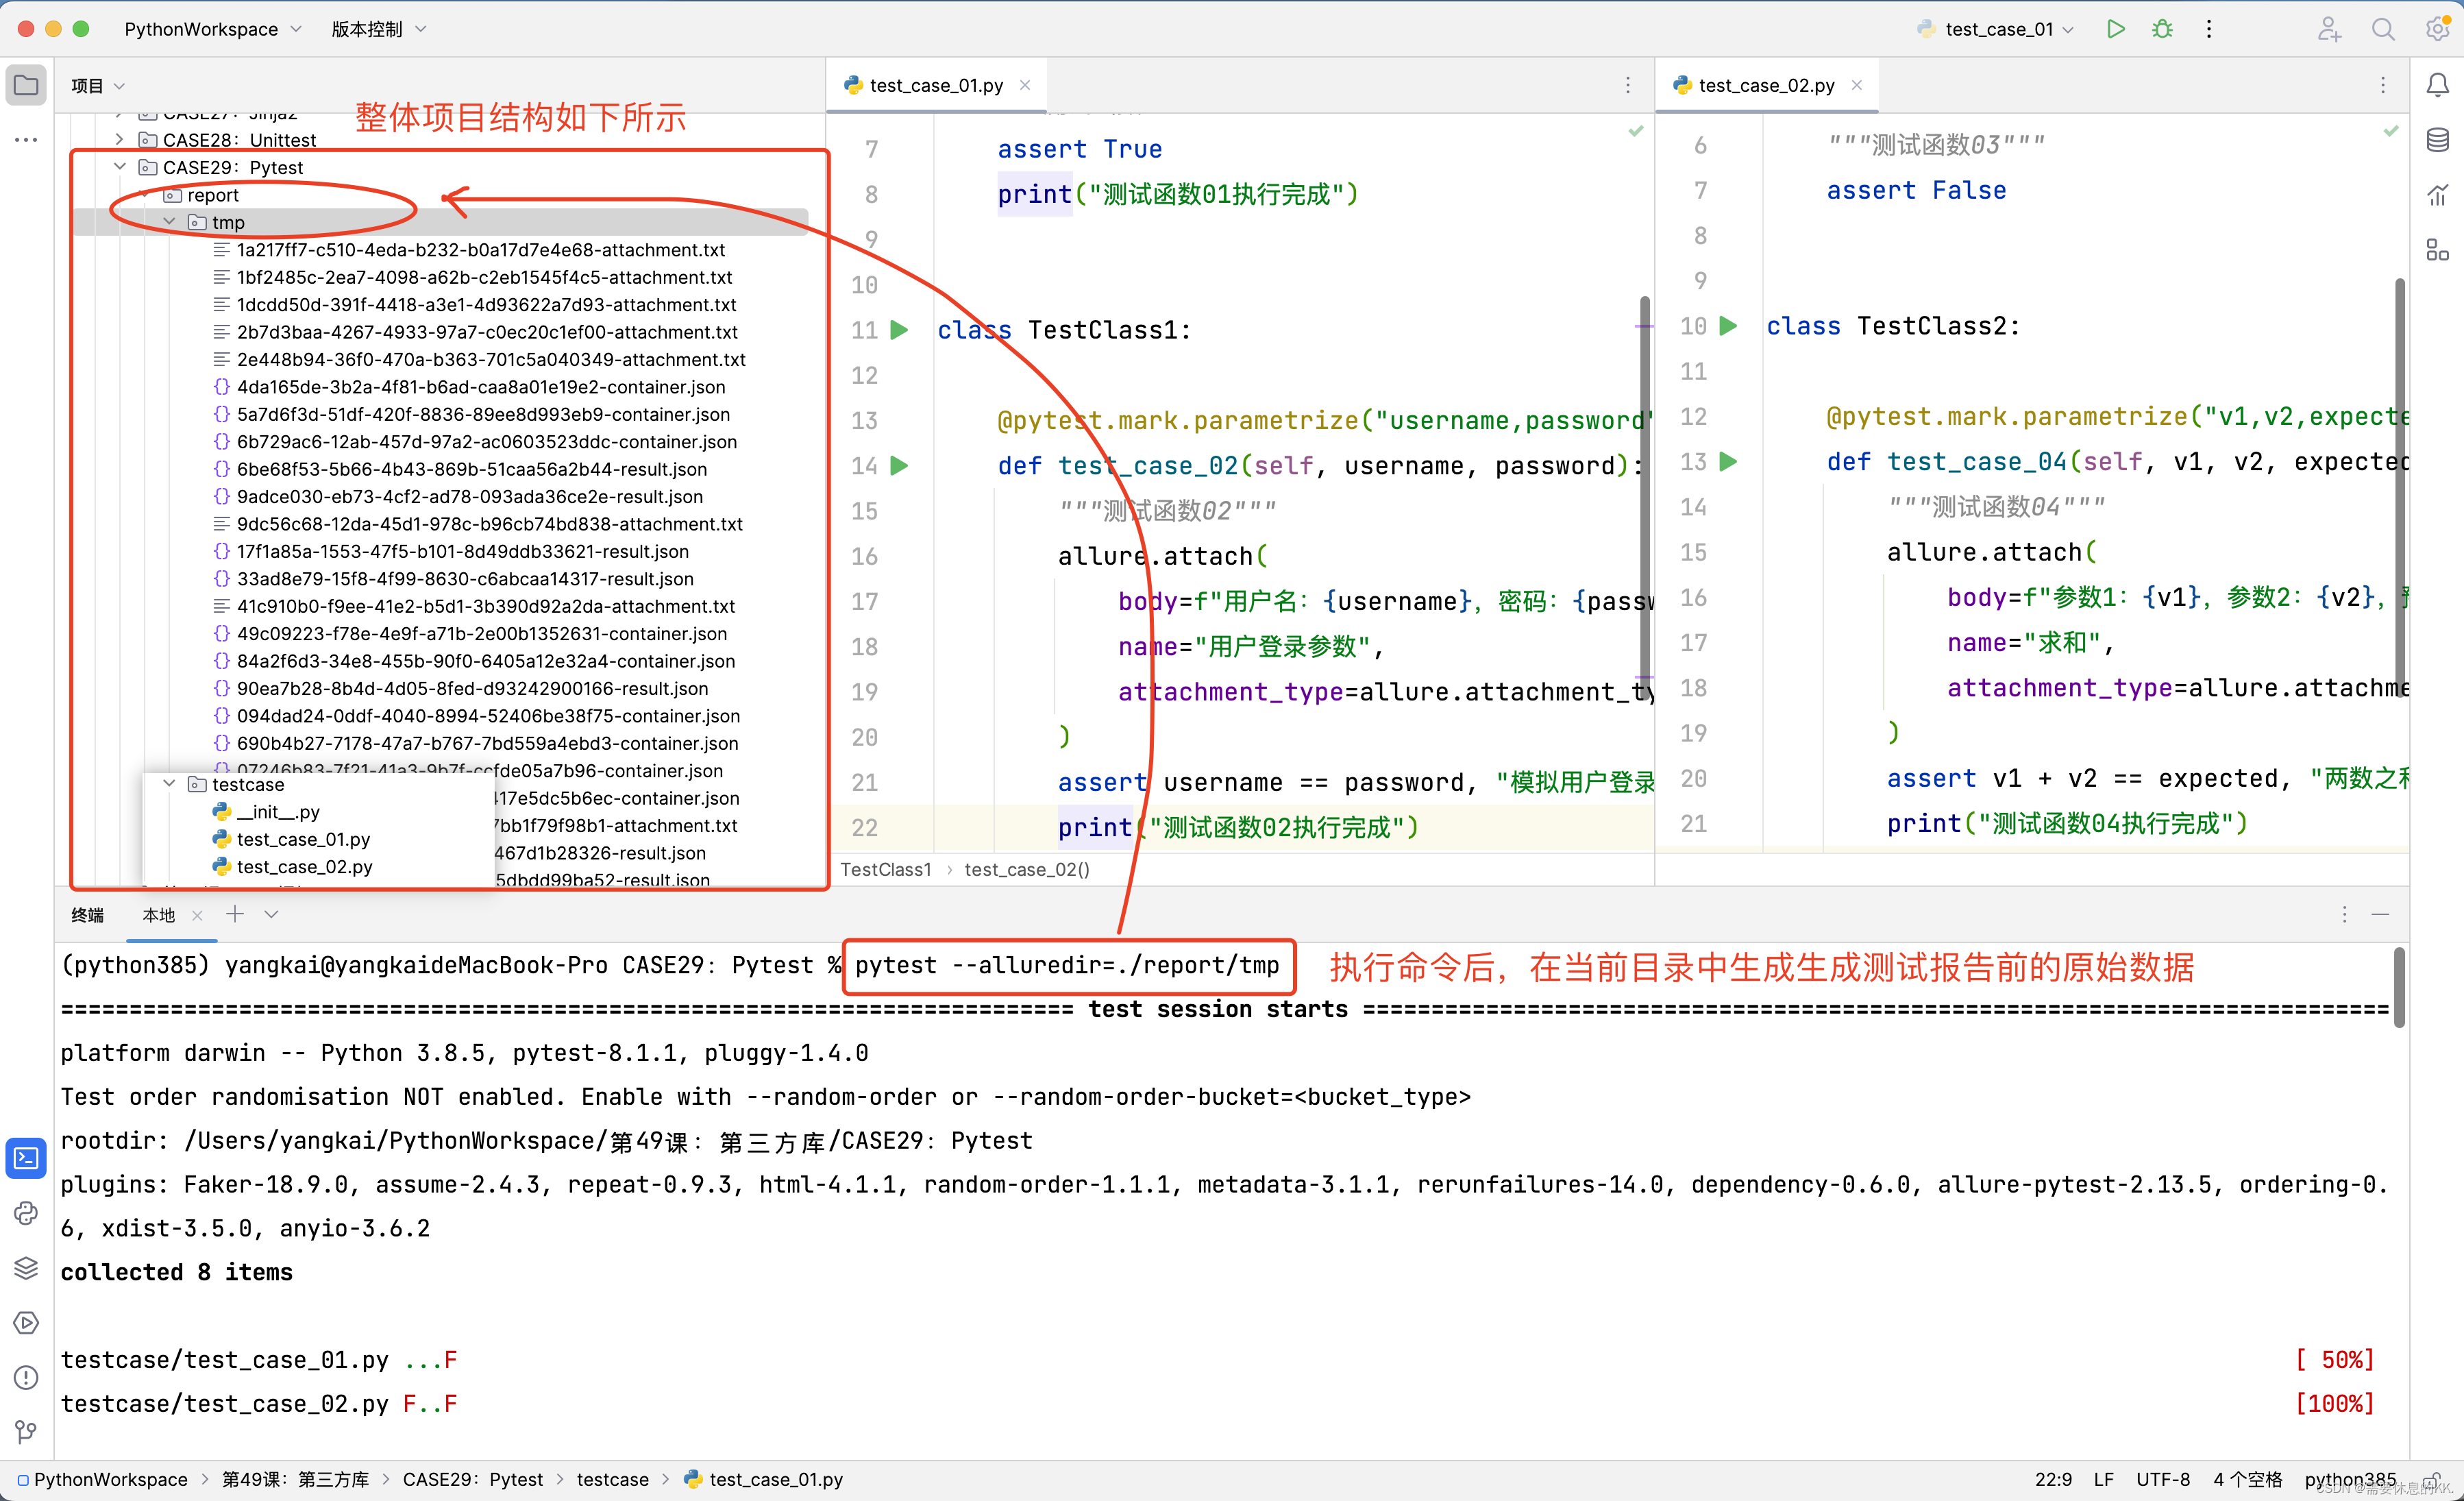The image size is (2464, 1501).
Task: Open the Git version control sidebar icon
Action: click(26, 1432)
